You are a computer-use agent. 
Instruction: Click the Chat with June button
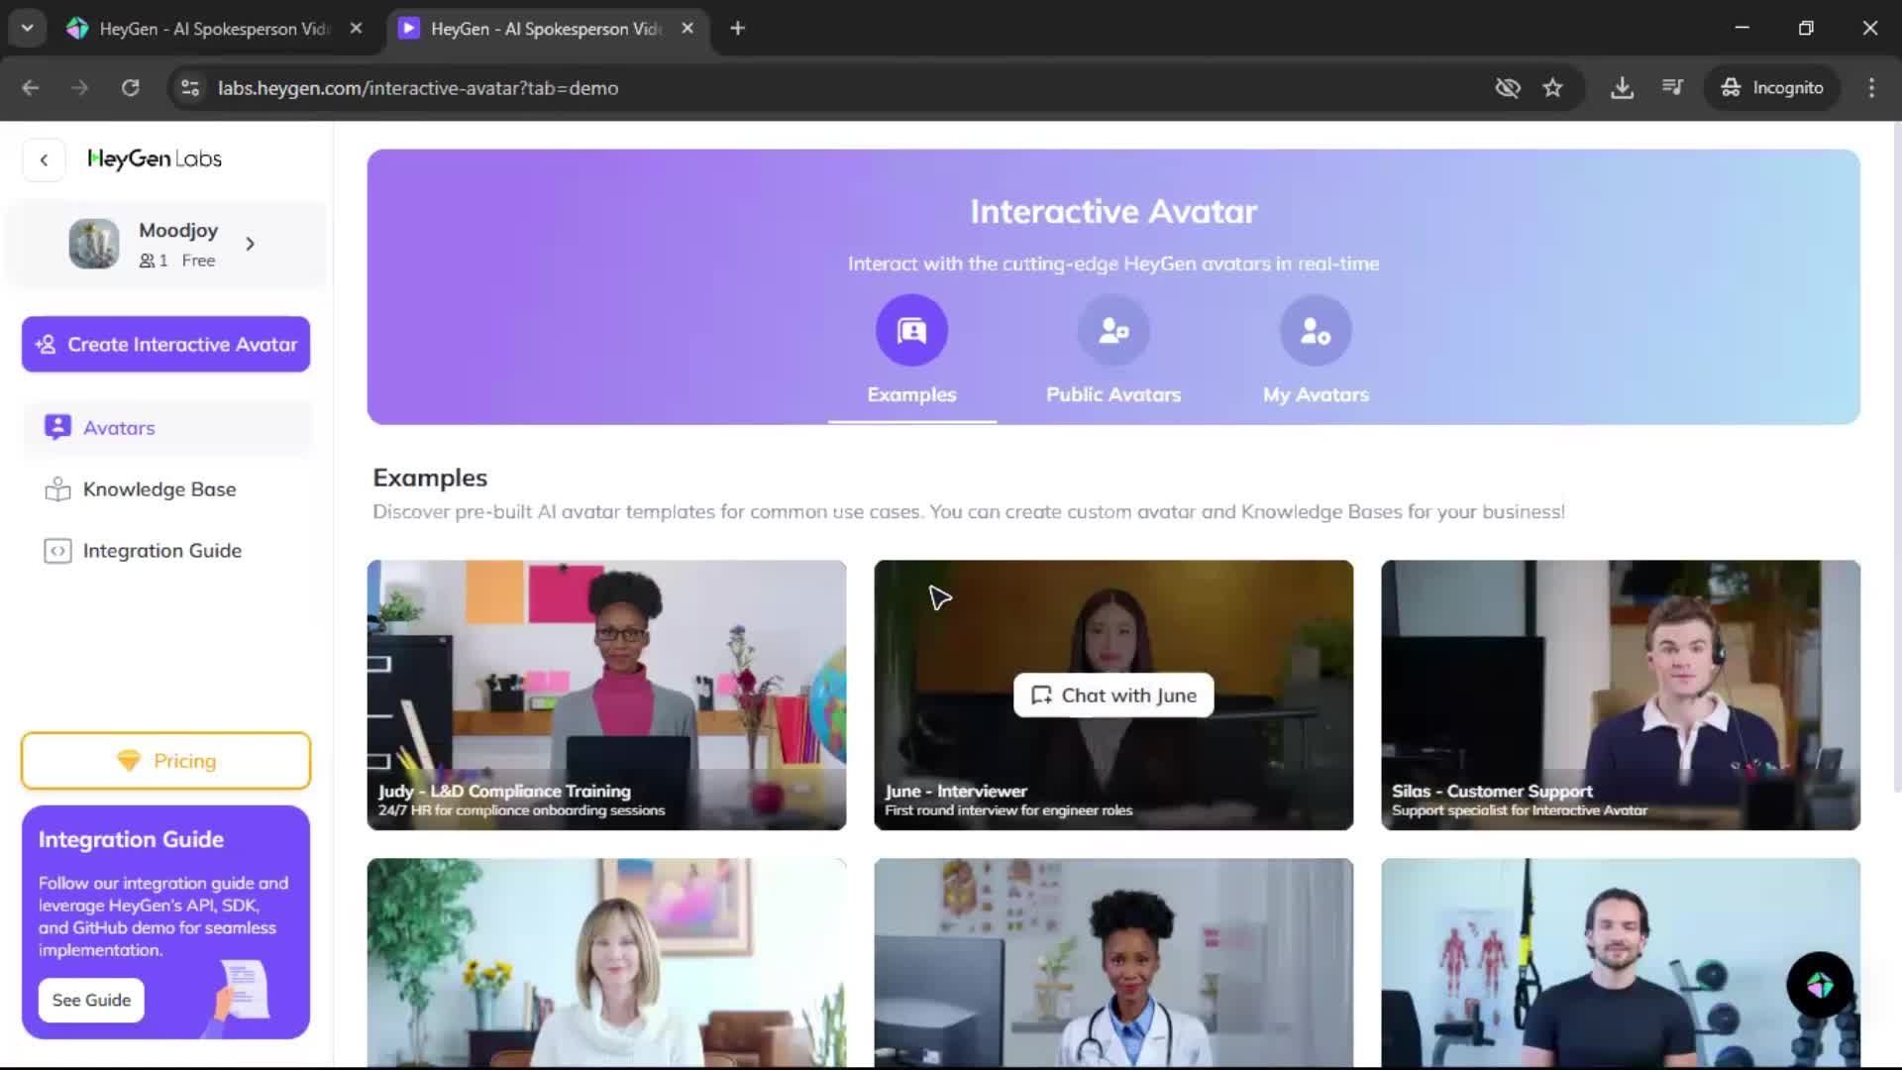[1113, 695]
